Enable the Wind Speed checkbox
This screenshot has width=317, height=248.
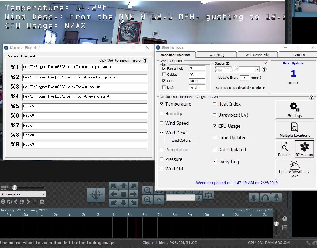[161, 123]
